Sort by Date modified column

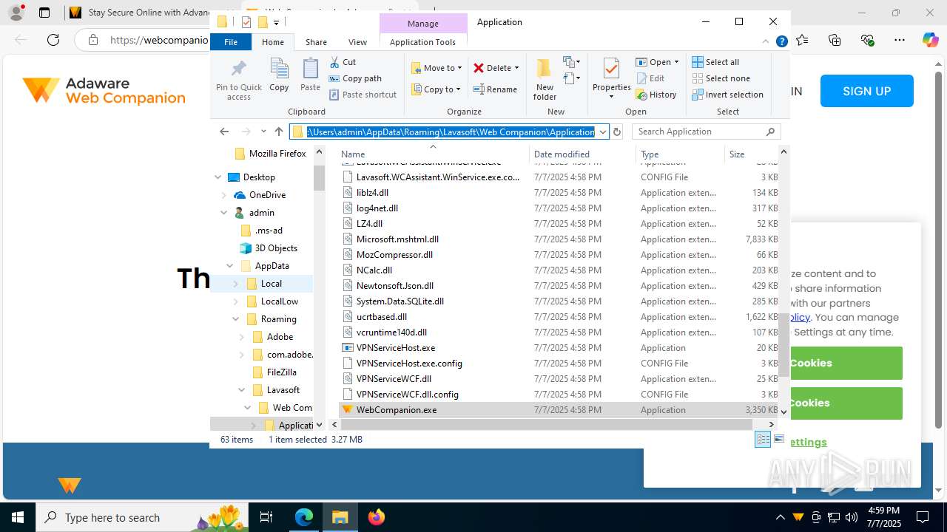click(582, 154)
